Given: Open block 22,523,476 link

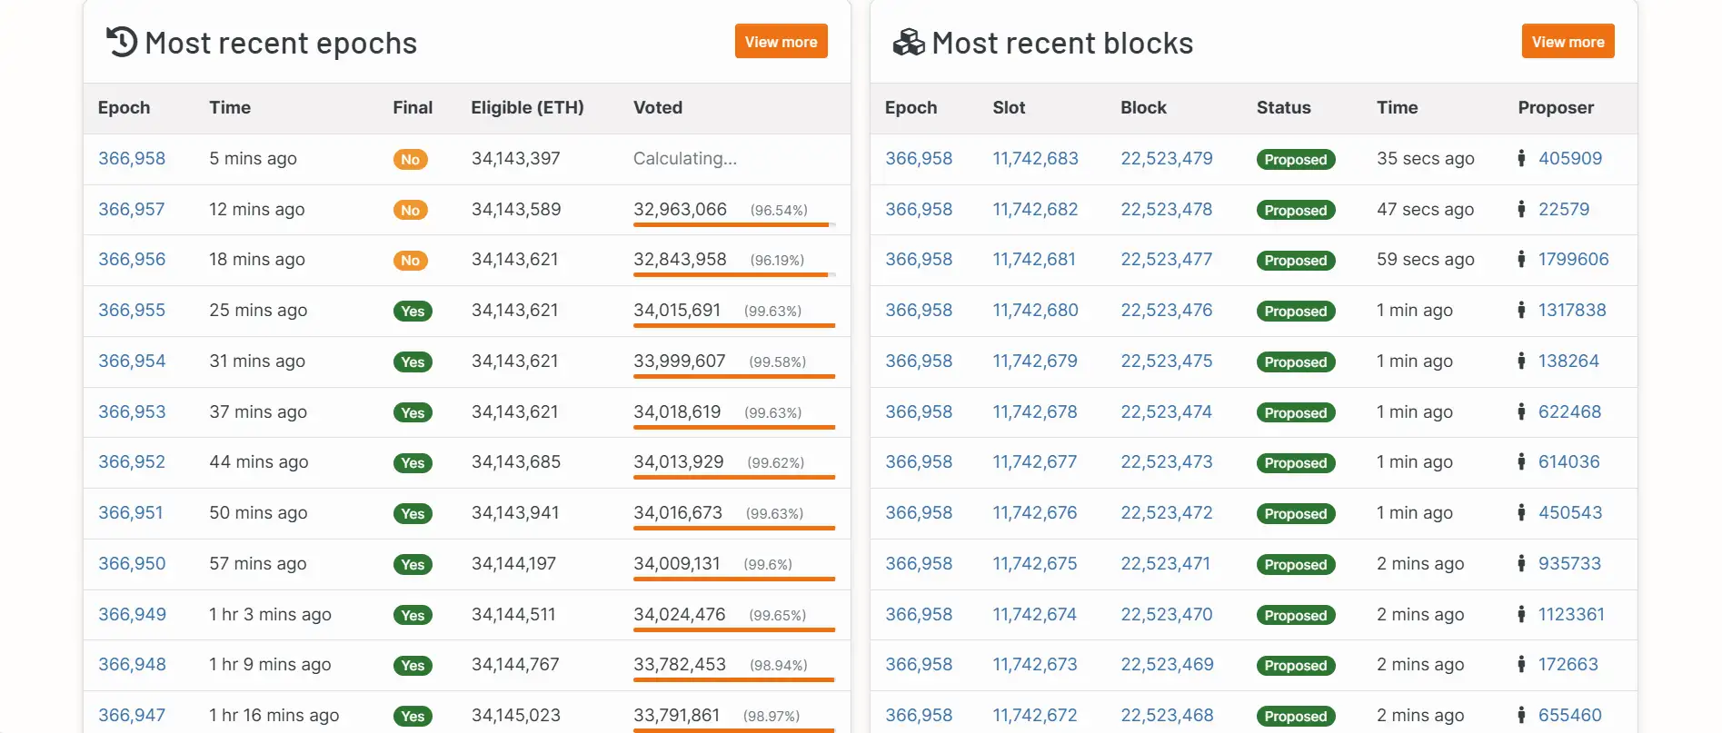Looking at the screenshot, I should point(1166,310).
